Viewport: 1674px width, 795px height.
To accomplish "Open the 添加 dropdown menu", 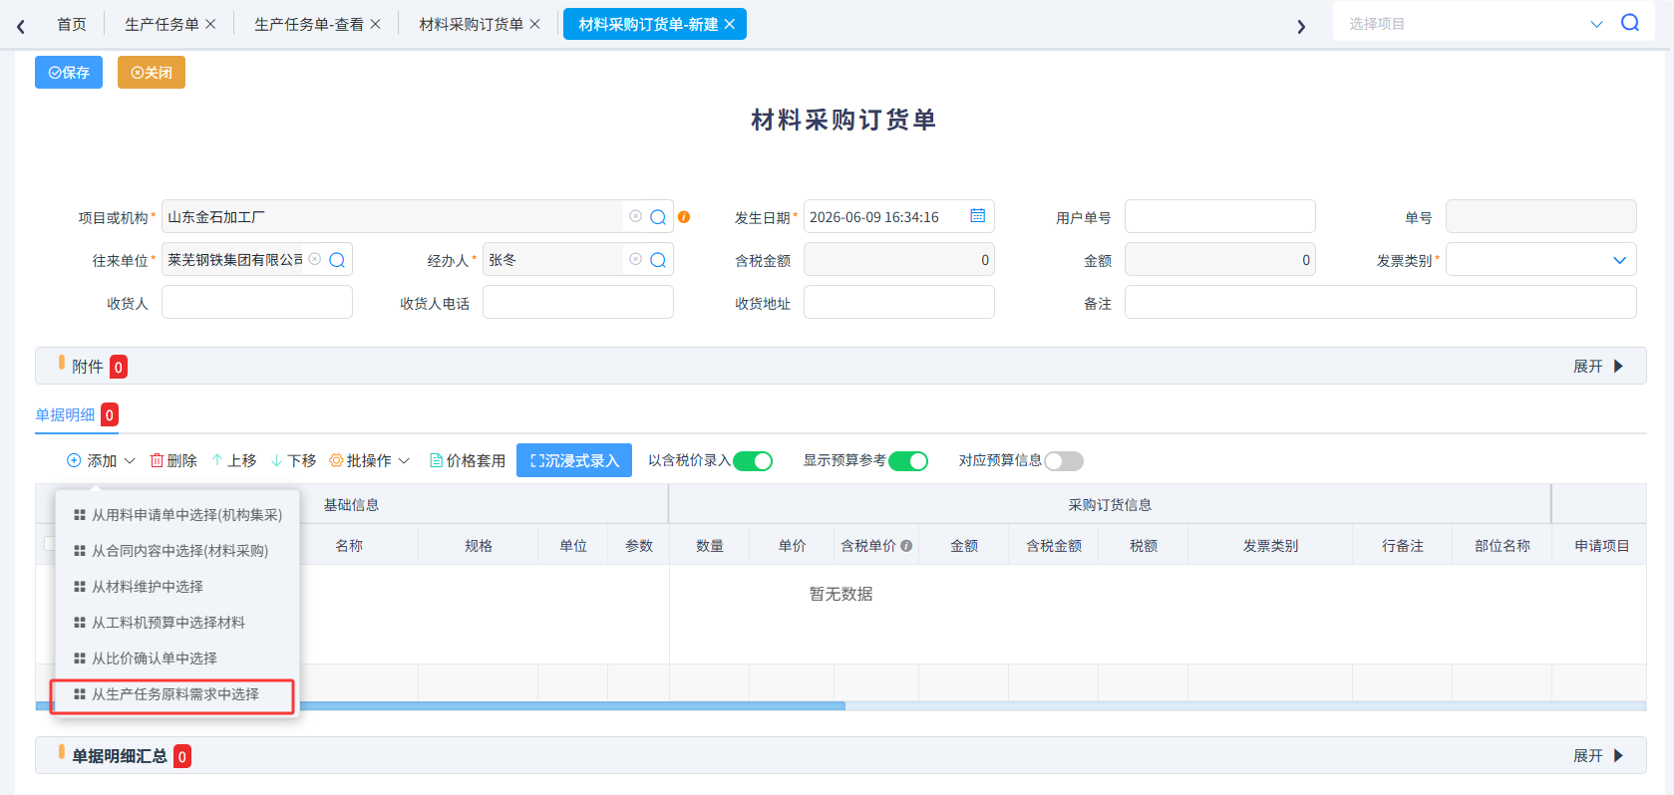I will pyautogui.click(x=101, y=460).
